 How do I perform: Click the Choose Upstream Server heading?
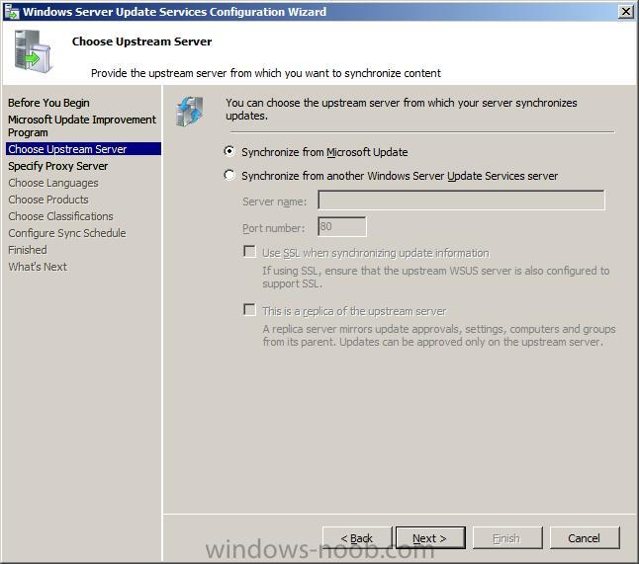click(x=141, y=41)
